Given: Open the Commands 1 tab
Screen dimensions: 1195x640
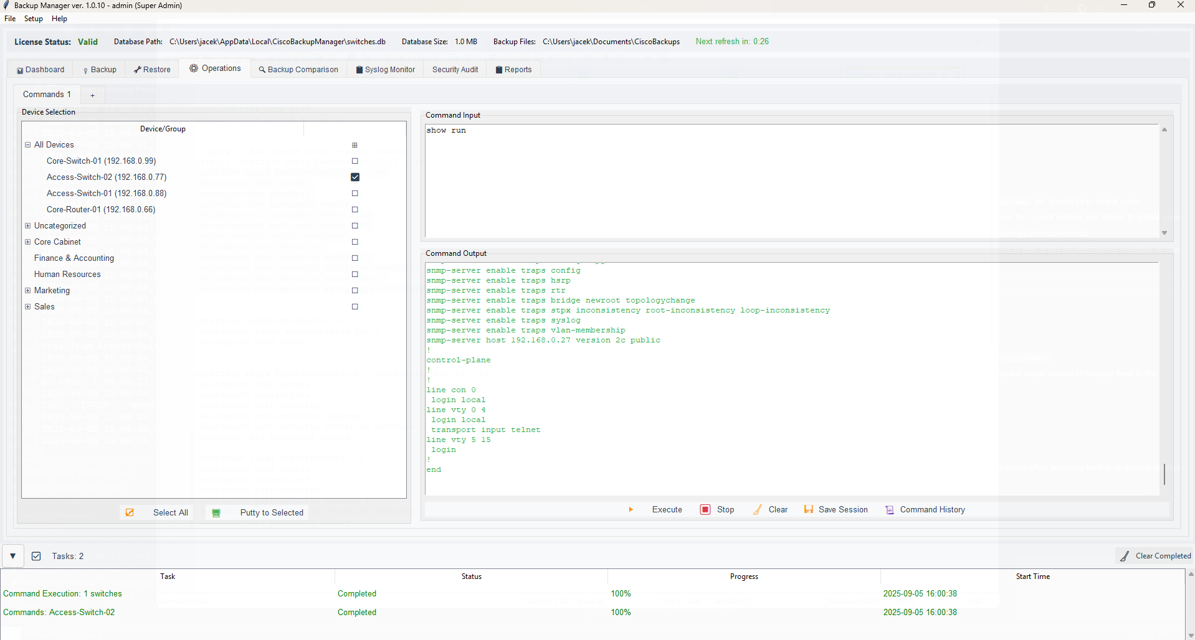Looking at the screenshot, I should [47, 94].
